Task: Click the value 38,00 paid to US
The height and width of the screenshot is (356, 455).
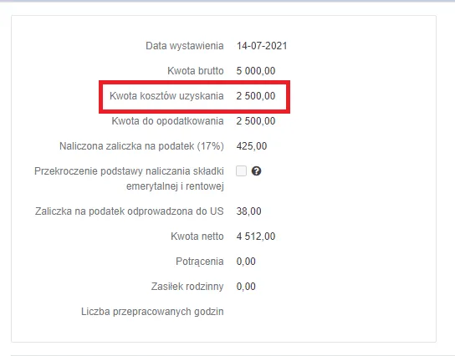Action: tap(248, 211)
